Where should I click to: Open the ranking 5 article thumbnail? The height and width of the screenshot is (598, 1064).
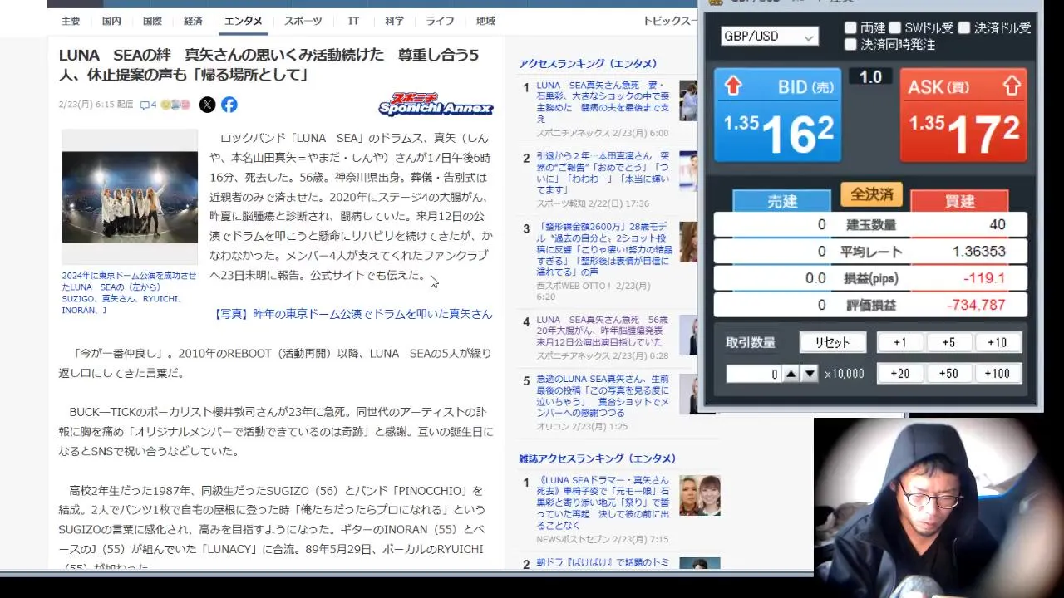tap(688, 394)
